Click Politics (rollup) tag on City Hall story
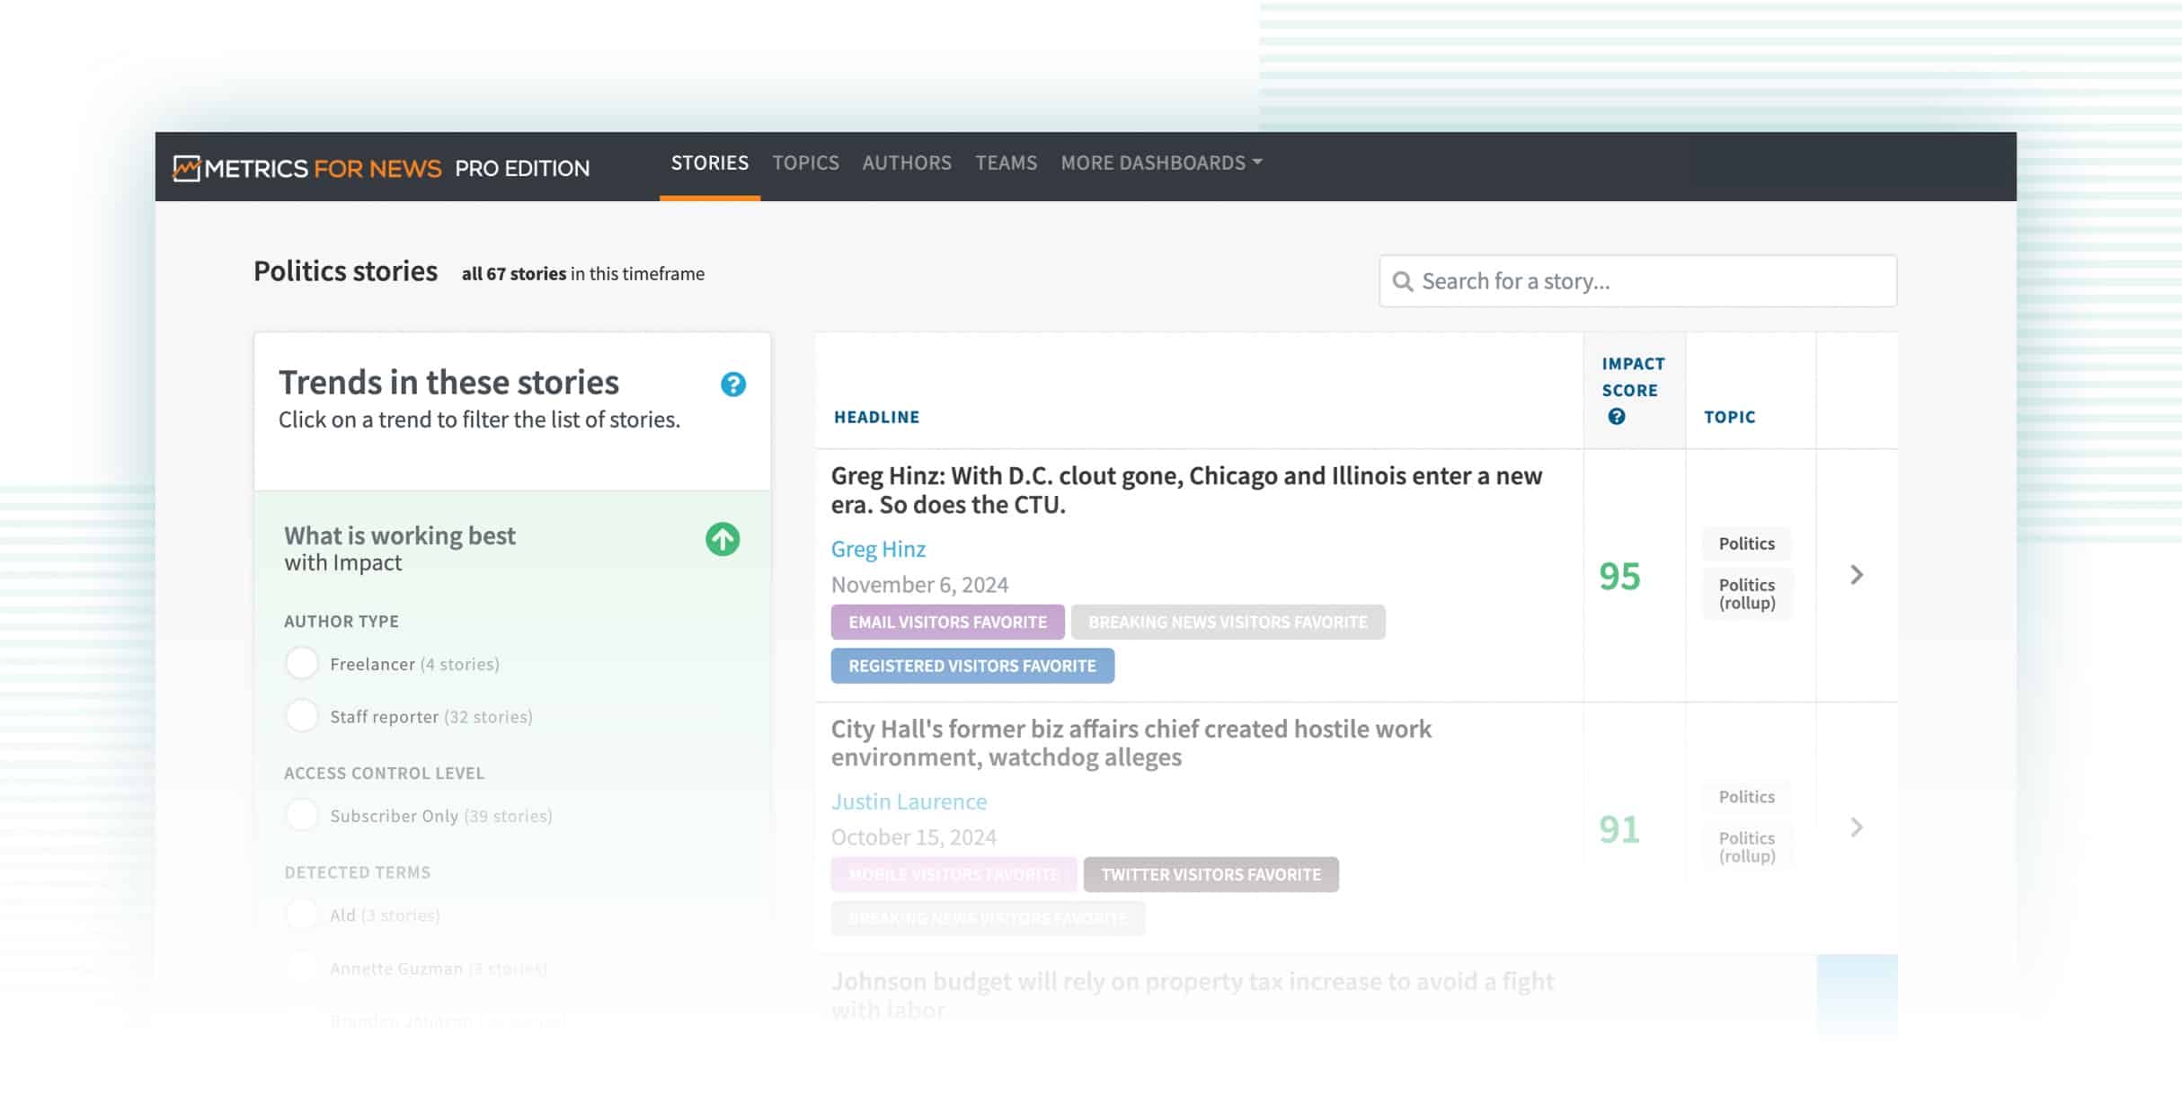 tap(1747, 846)
